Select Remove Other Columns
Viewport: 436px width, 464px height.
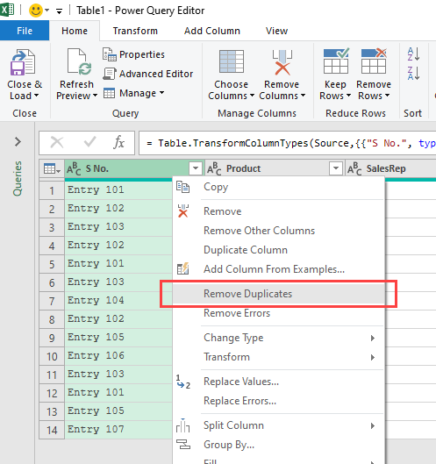coord(278,231)
